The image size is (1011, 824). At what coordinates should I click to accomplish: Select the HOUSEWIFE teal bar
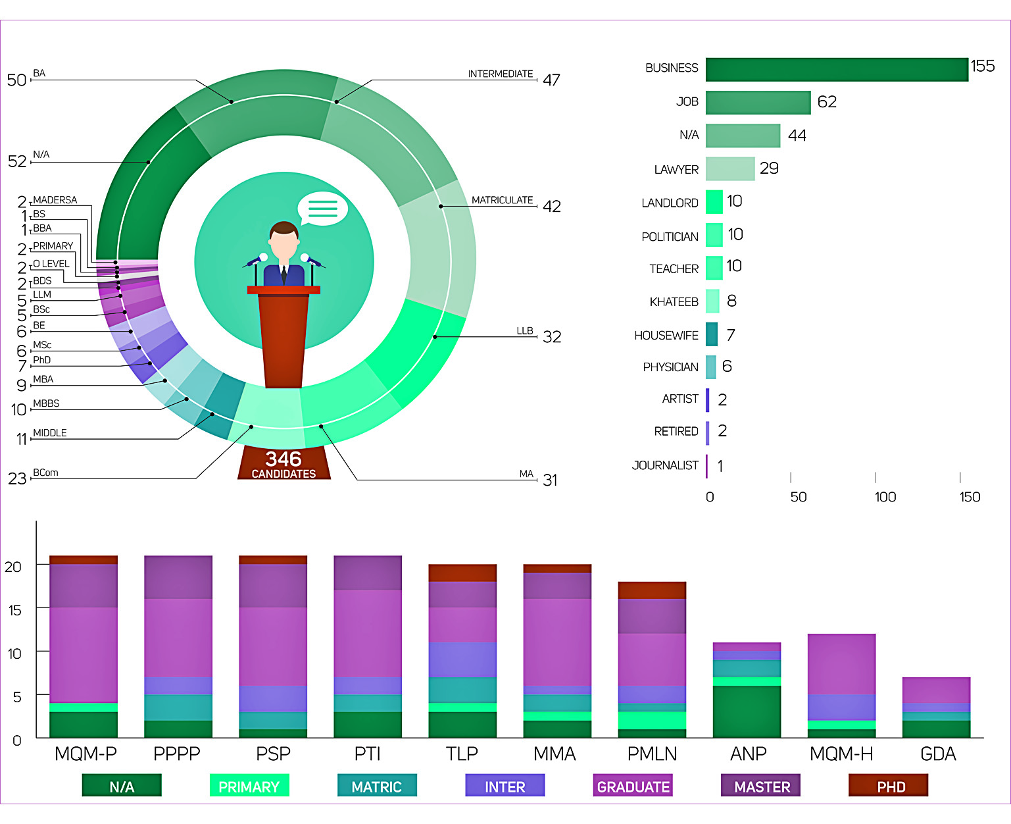pos(712,334)
